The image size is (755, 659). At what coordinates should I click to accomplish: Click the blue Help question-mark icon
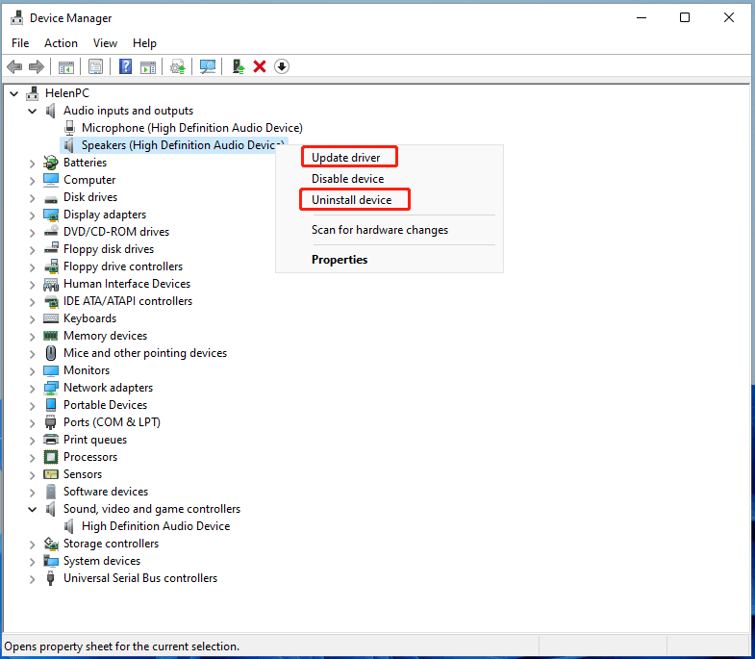(125, 66)
